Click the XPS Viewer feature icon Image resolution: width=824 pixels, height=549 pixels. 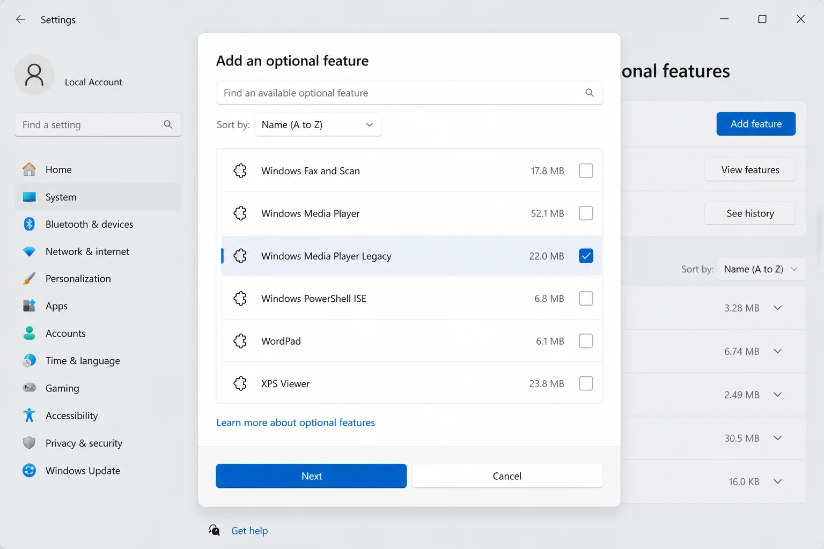(x=240, y=383)
